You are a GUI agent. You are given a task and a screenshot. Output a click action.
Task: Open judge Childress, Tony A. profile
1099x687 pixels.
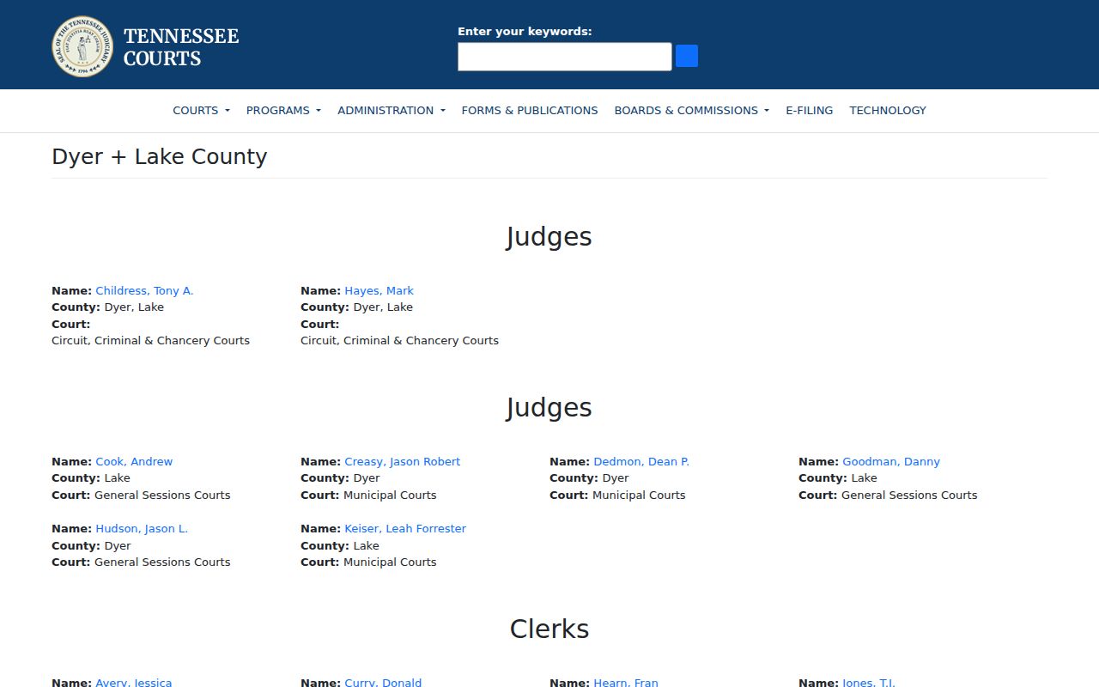[x=144, y=290]
